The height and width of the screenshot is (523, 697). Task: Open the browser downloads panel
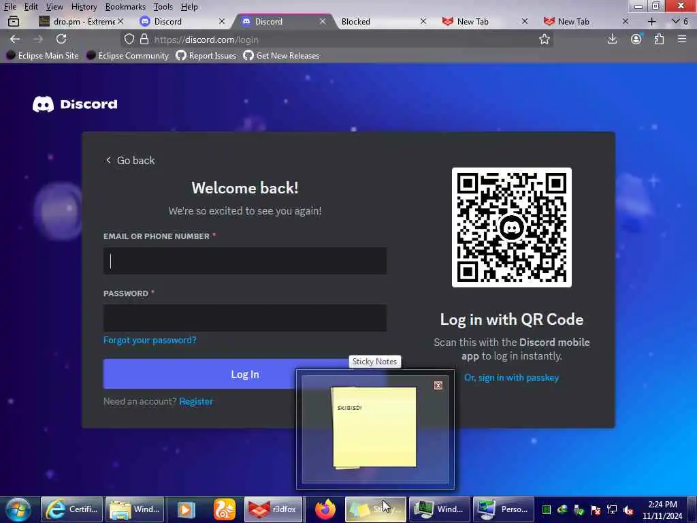point(612,39)
